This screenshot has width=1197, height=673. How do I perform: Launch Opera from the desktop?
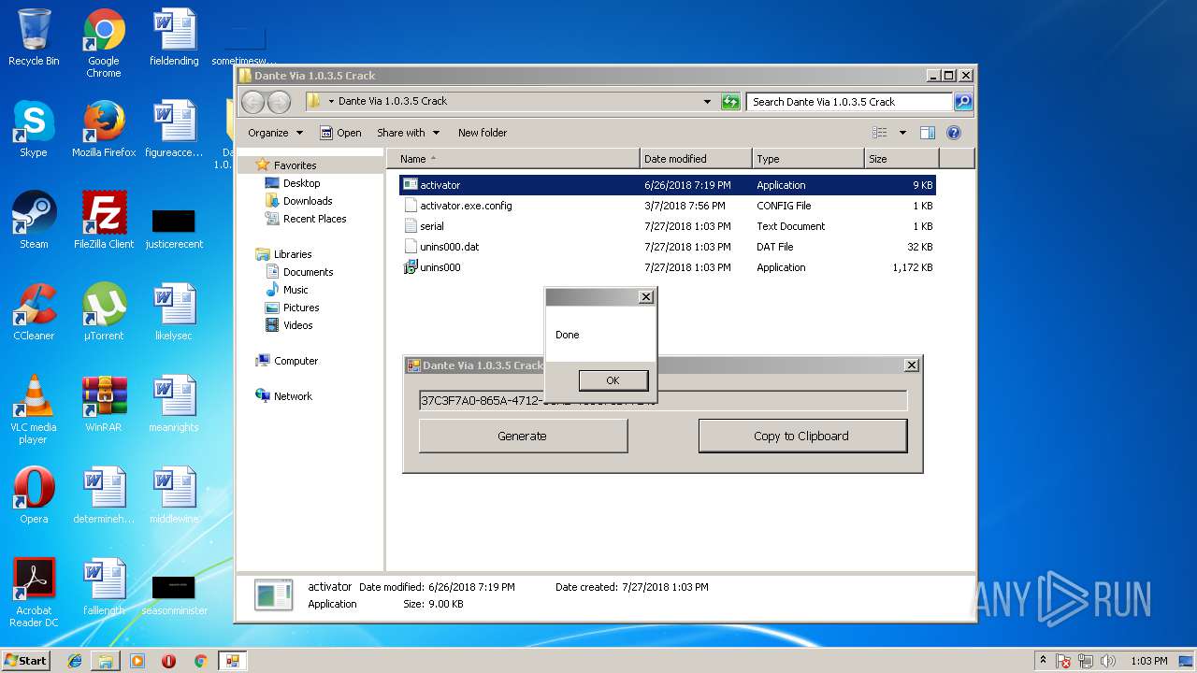34,495
